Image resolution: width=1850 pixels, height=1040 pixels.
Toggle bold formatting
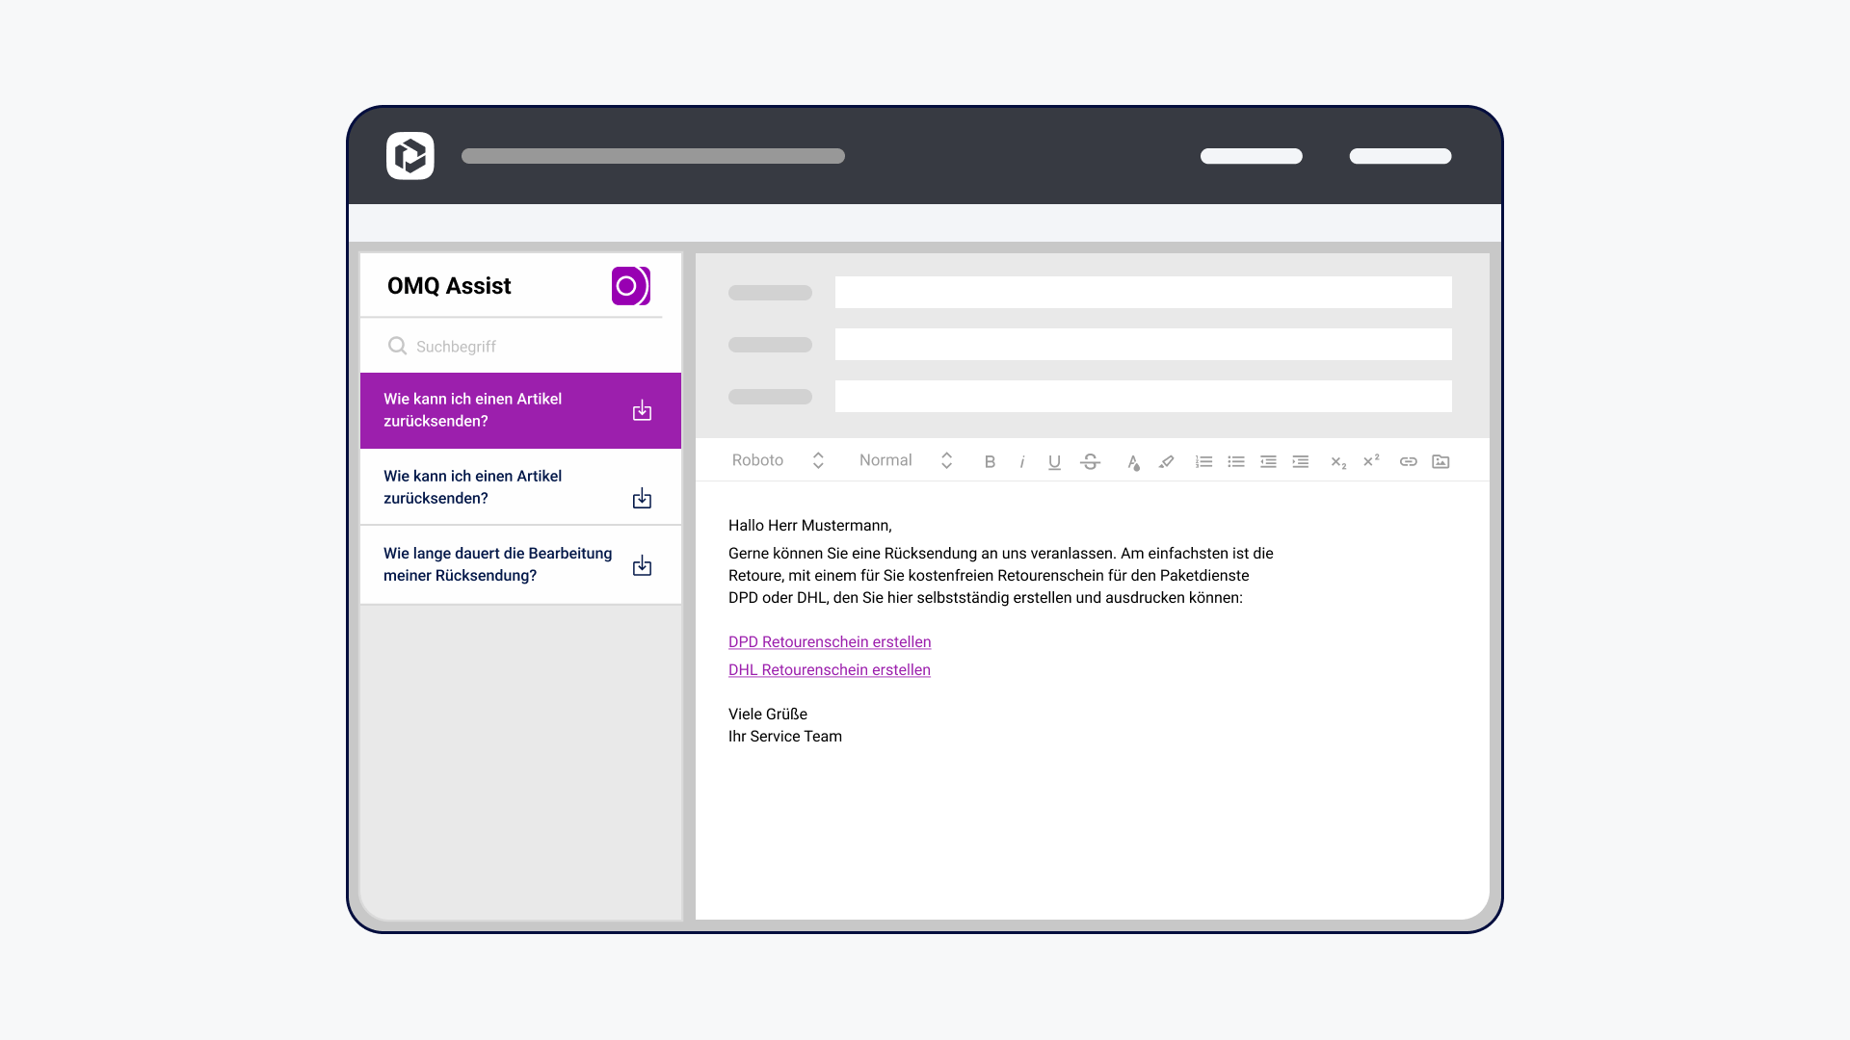[x=990, y=461]
